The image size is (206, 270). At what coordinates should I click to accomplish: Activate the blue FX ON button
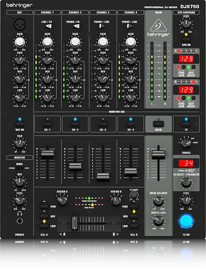[186, 221]
